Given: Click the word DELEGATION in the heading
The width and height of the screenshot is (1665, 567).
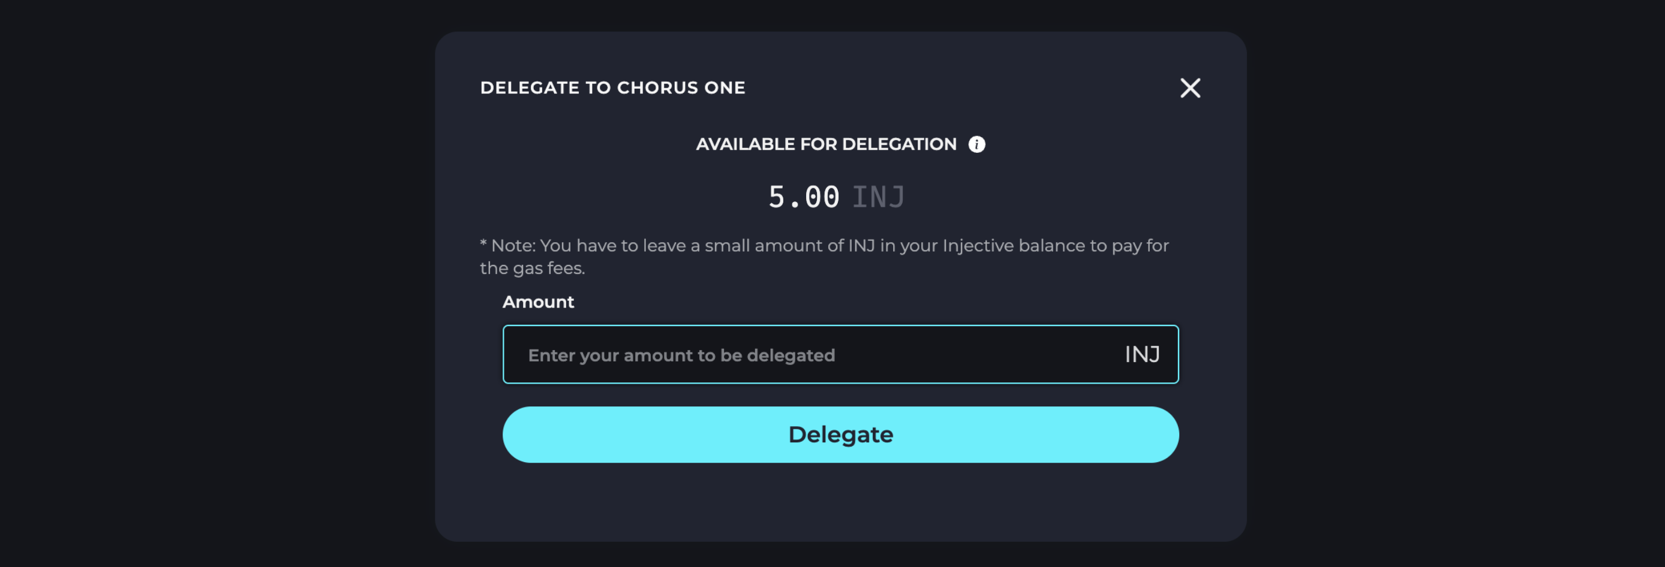Looking at the screenshot, I should coord(898,144).
